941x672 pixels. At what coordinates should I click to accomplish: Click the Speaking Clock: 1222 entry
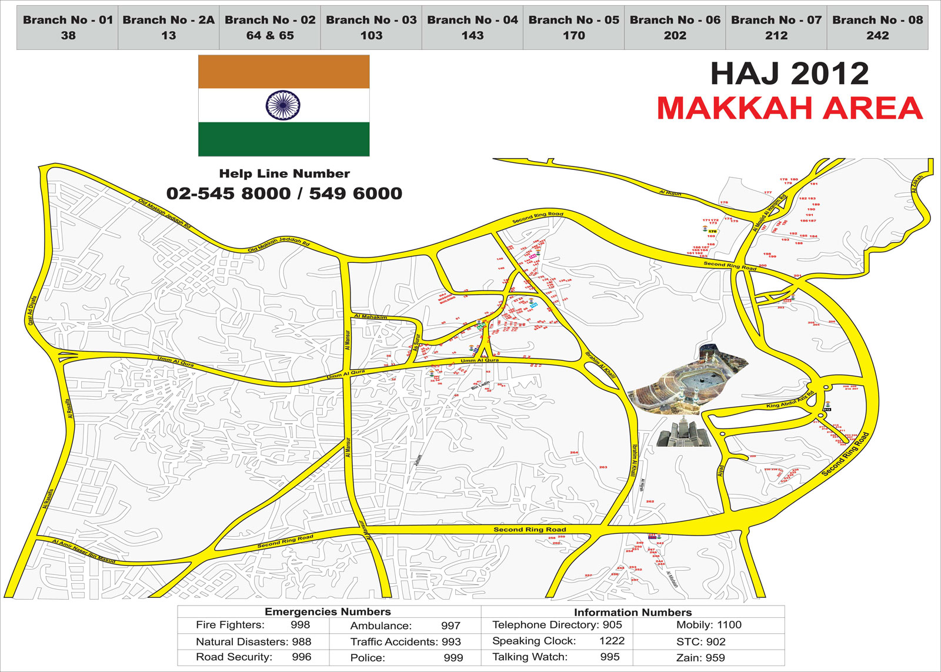[558, 641]
